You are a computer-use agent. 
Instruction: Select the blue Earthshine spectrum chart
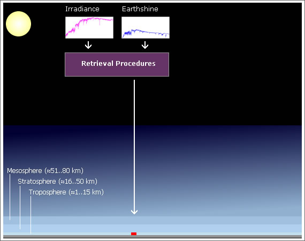pyautogui.click(x=146, y=27)
